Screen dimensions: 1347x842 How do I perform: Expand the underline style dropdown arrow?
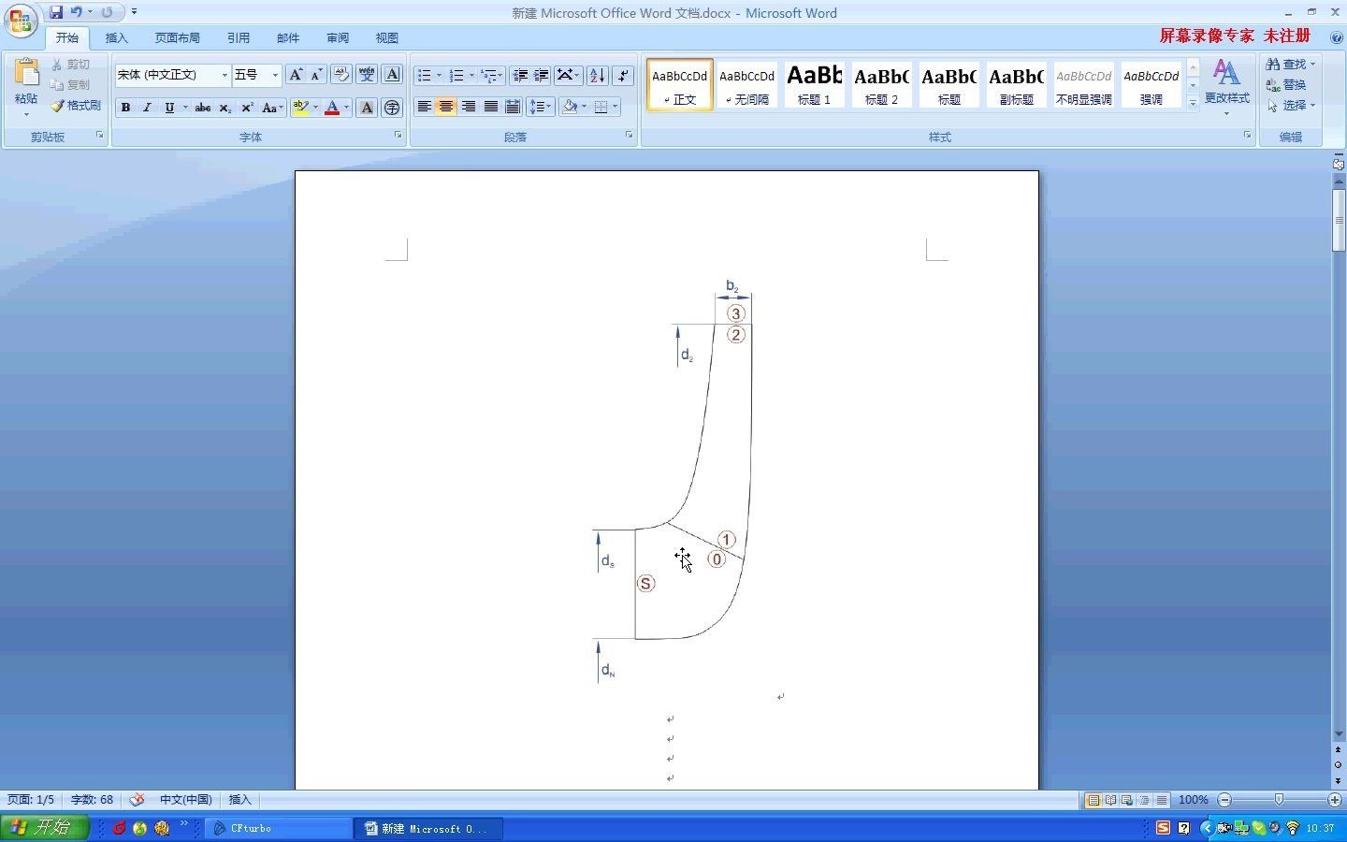(x=185, y=108)
